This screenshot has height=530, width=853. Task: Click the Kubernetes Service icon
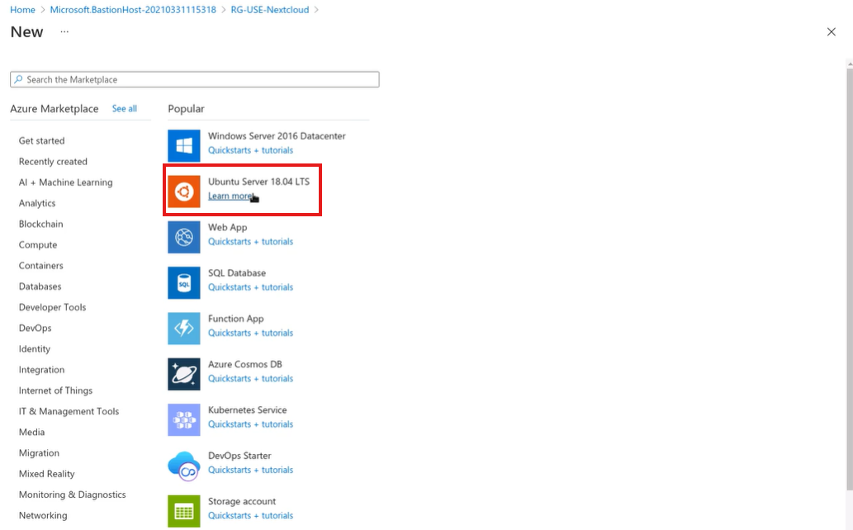pos(184,419)
